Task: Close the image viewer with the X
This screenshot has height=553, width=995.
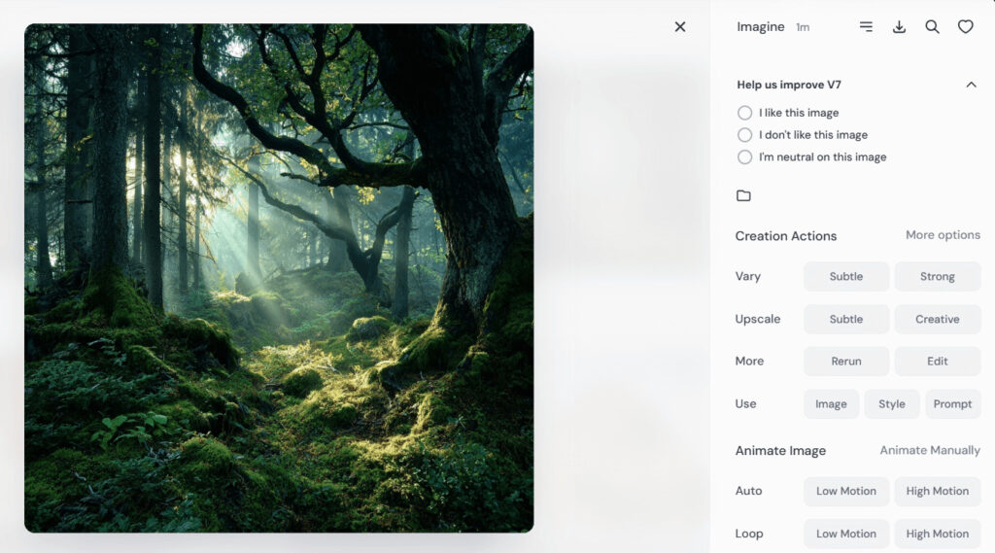Action: (x=679, y=26)
